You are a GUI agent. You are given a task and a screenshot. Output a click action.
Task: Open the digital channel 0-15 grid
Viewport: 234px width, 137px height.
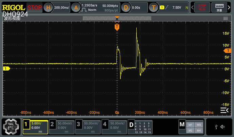coord(143,128)
